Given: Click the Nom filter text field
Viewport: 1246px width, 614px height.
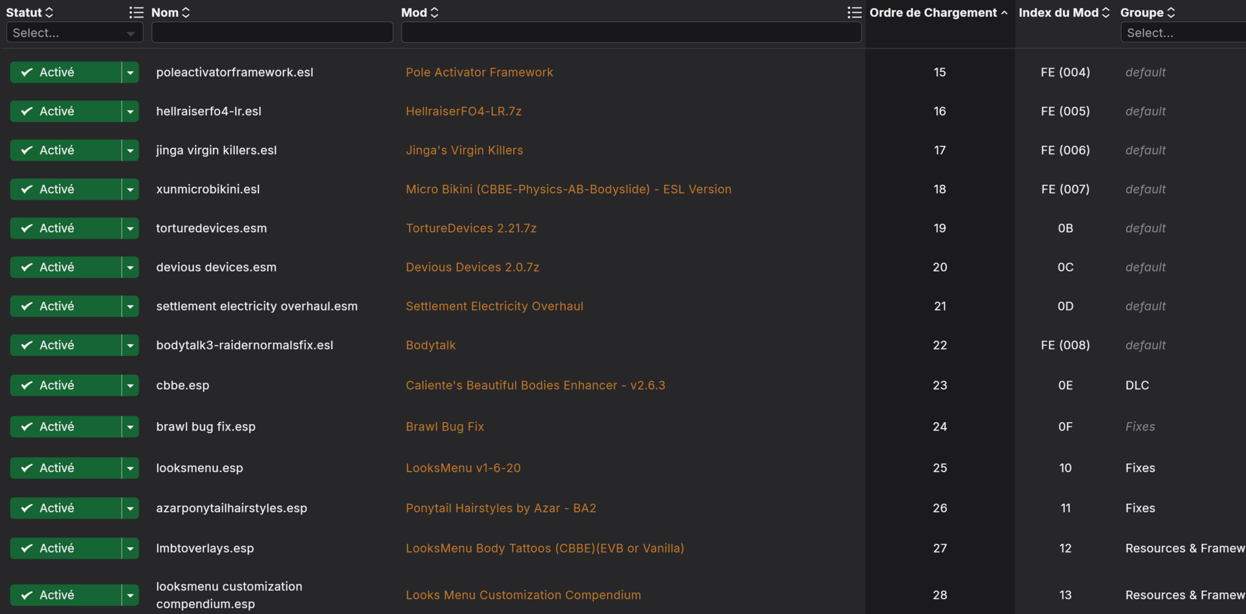Looking at the screenshot, I should (x=272, y=32).
